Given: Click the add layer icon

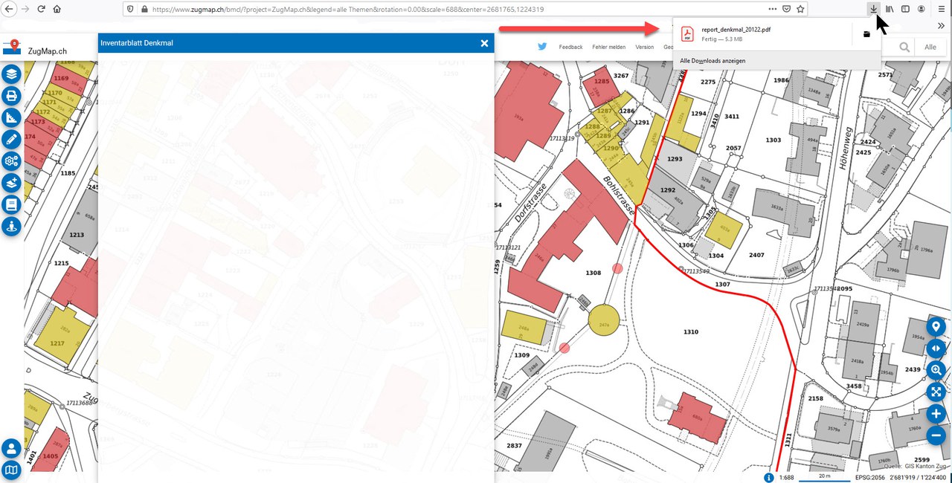Looking at the screenshot, I should coord(11,183).
